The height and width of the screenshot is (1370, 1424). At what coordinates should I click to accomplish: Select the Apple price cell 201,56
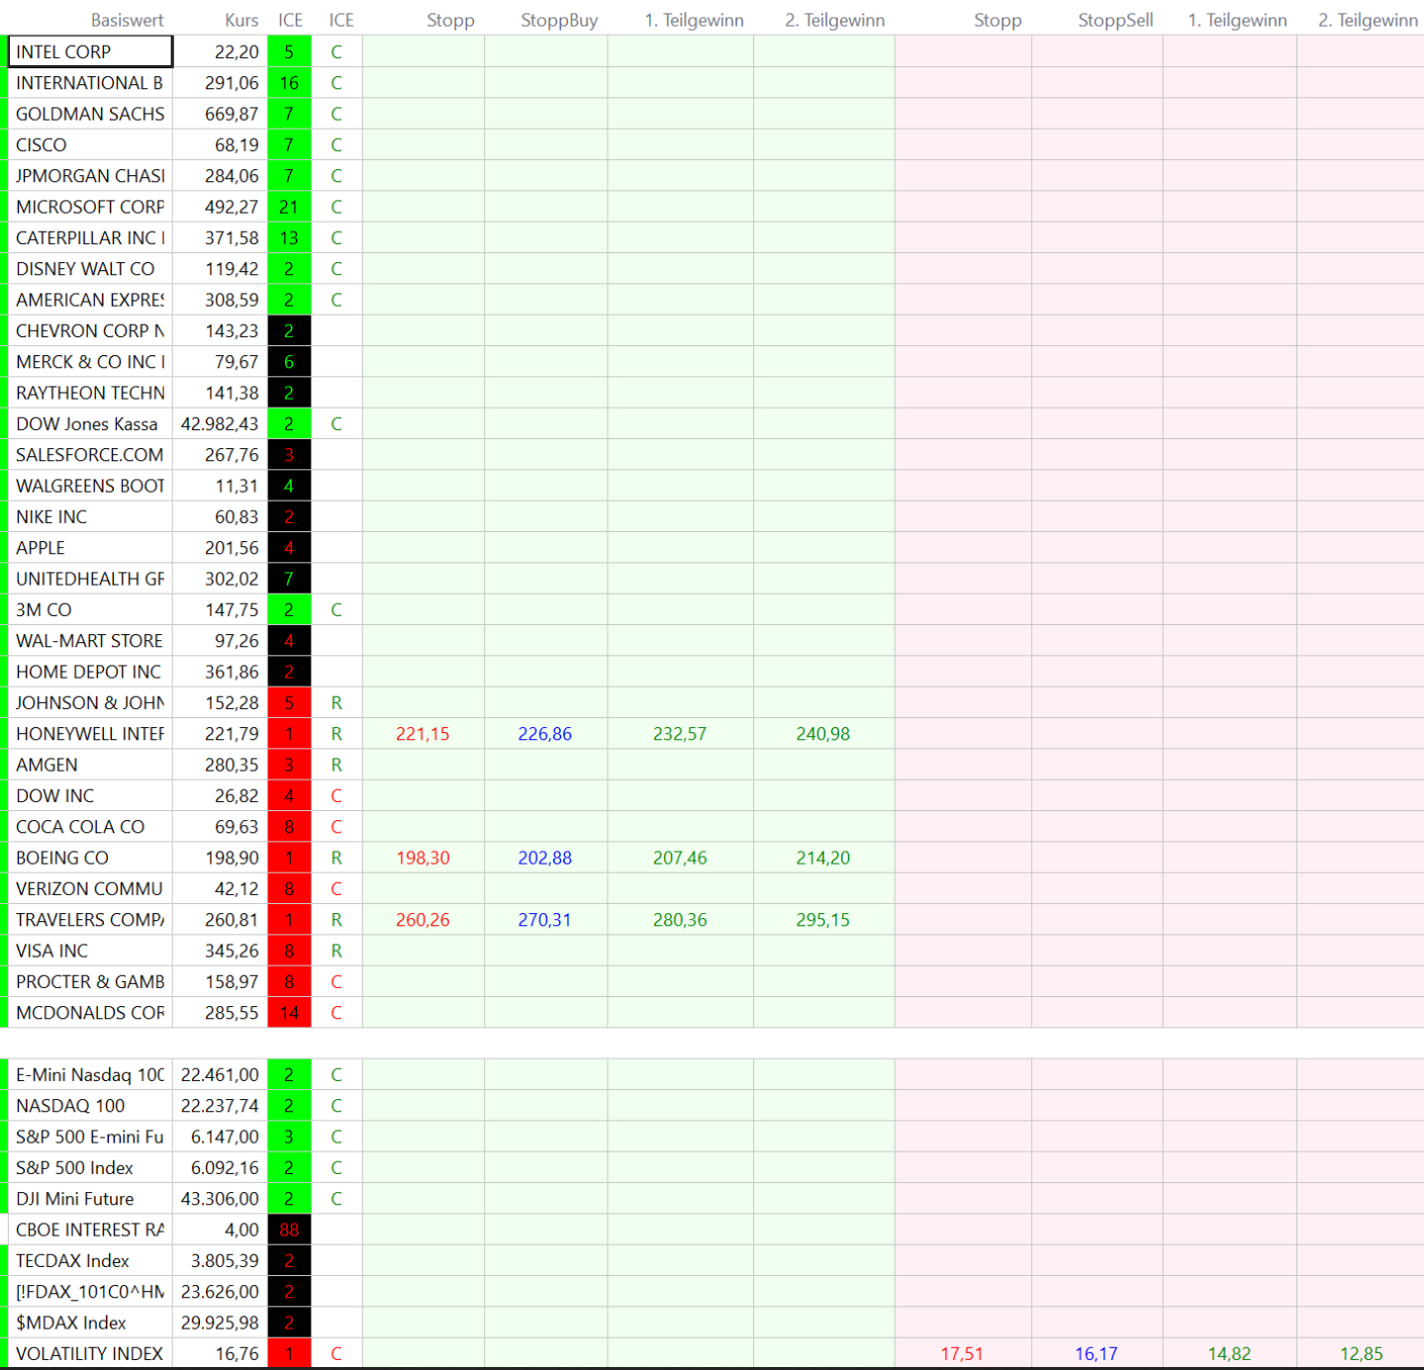click(232, 548)
